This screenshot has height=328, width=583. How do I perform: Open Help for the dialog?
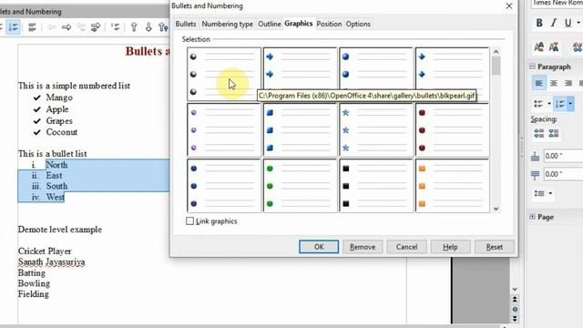point(450,247)
